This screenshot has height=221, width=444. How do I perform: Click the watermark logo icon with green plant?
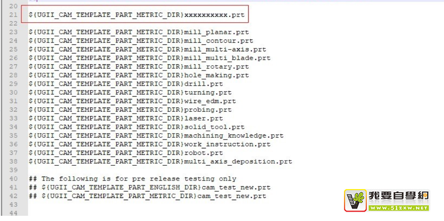pos(355,200)
